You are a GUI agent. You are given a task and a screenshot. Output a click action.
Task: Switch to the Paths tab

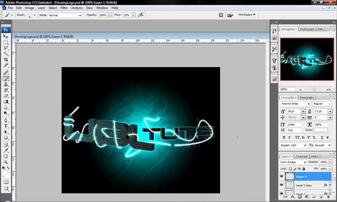pos(315,156)
